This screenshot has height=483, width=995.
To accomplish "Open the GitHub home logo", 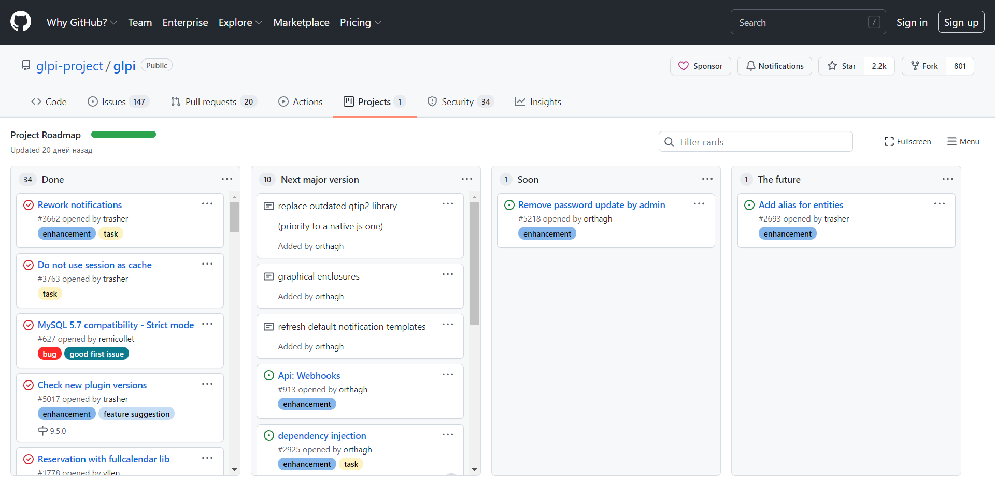I will (x=21, y=22).
